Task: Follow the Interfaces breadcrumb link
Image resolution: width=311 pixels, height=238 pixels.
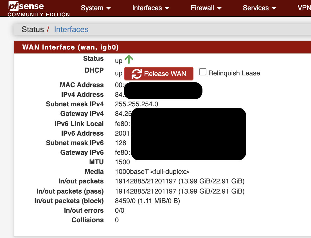Action: pos(71,29)
